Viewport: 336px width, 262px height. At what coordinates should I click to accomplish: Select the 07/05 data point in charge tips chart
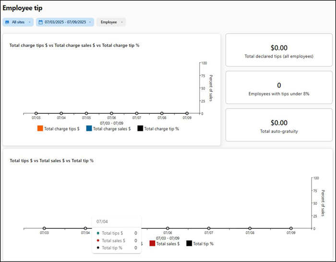pos(86,113)
